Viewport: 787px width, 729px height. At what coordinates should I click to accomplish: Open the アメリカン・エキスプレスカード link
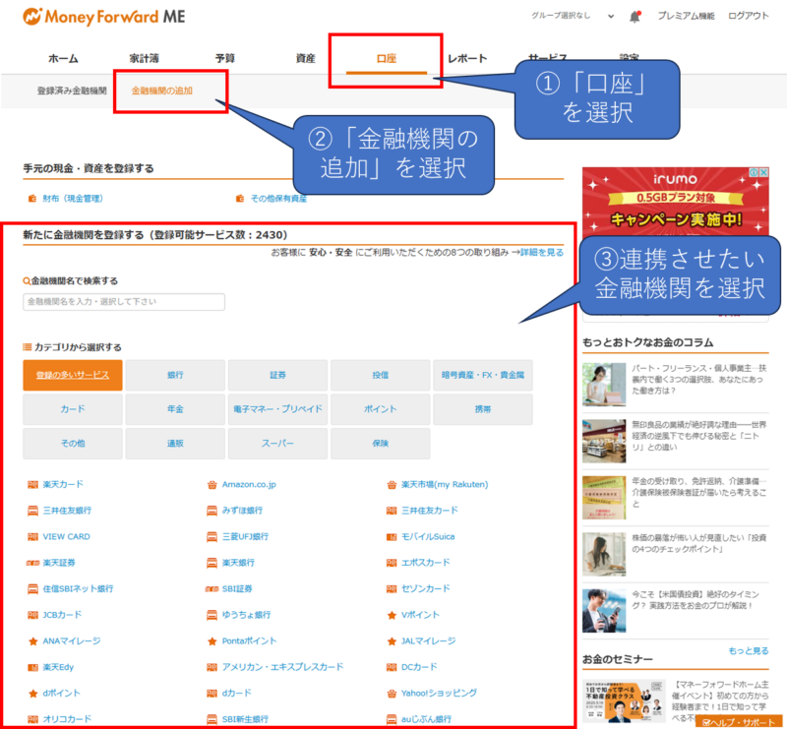tap(283, 667)
